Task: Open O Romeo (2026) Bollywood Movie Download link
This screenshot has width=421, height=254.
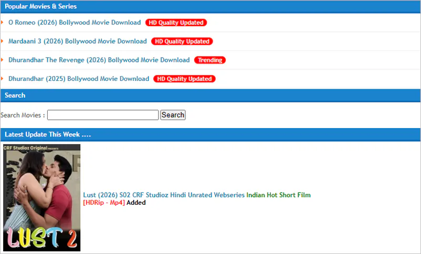Action: coord(75,23)
